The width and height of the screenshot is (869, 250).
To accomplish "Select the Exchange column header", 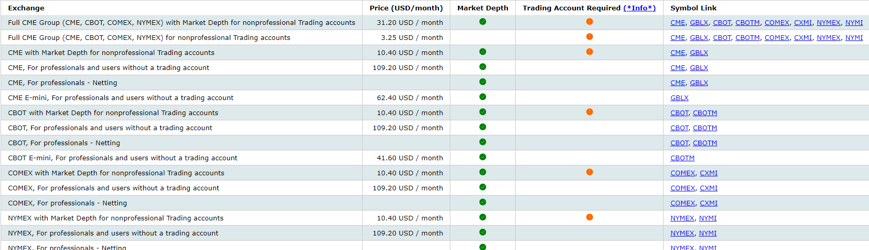I will click(x=26, y=8).
